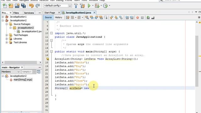Screen dimensions: 201x113
Task: Toggle Bookmark on current line
Action: [x=121, y=18]
